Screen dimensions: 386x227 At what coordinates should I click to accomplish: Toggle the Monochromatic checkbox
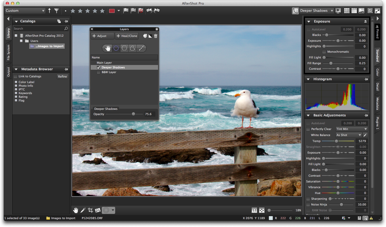point(324,52)
